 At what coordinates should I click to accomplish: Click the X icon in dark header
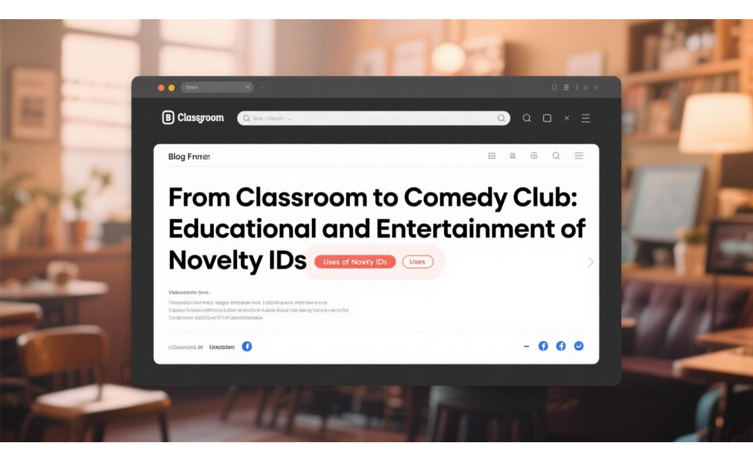567,118
